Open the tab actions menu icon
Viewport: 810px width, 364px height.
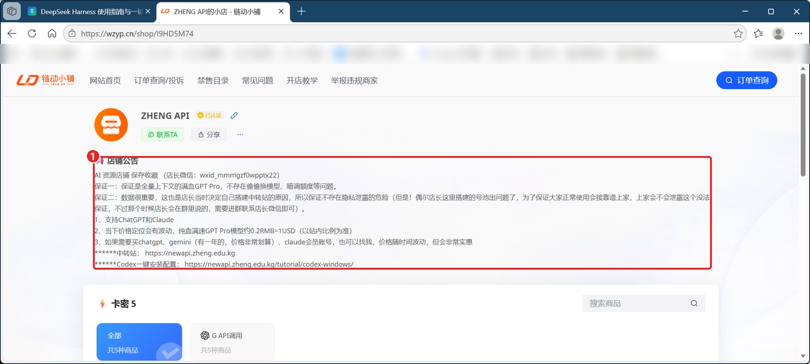tap(12, 11)
